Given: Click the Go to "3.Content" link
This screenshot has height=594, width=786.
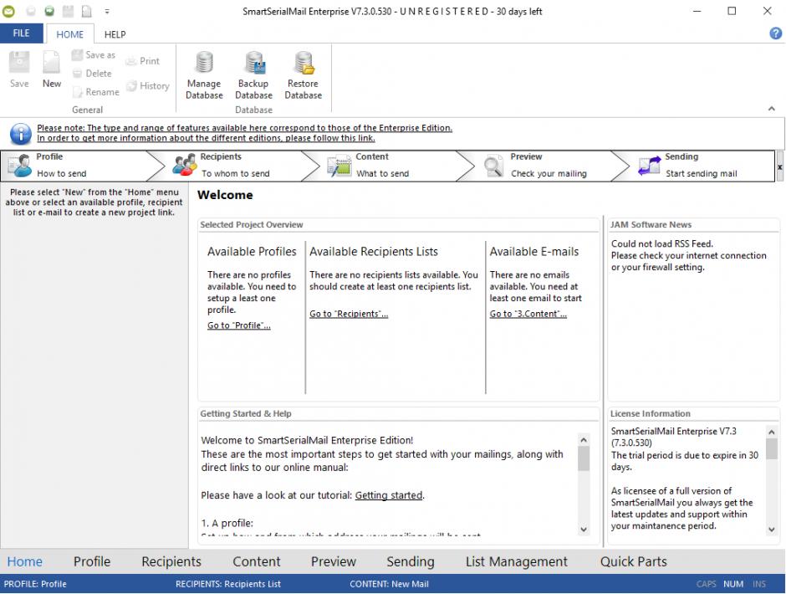Looking at the screenshot, I should [x=528, y=314].
